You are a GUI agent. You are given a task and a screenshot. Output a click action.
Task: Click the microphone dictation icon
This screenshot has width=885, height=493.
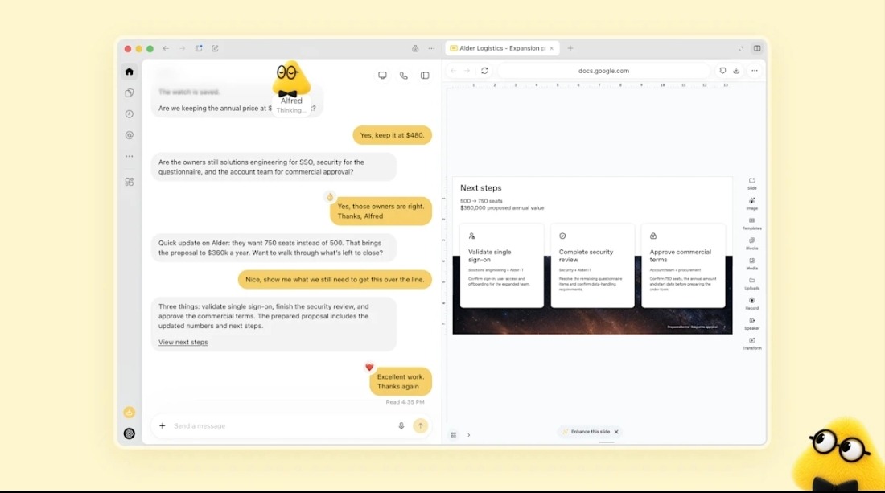pyautogui.click(x=401, y=426)
